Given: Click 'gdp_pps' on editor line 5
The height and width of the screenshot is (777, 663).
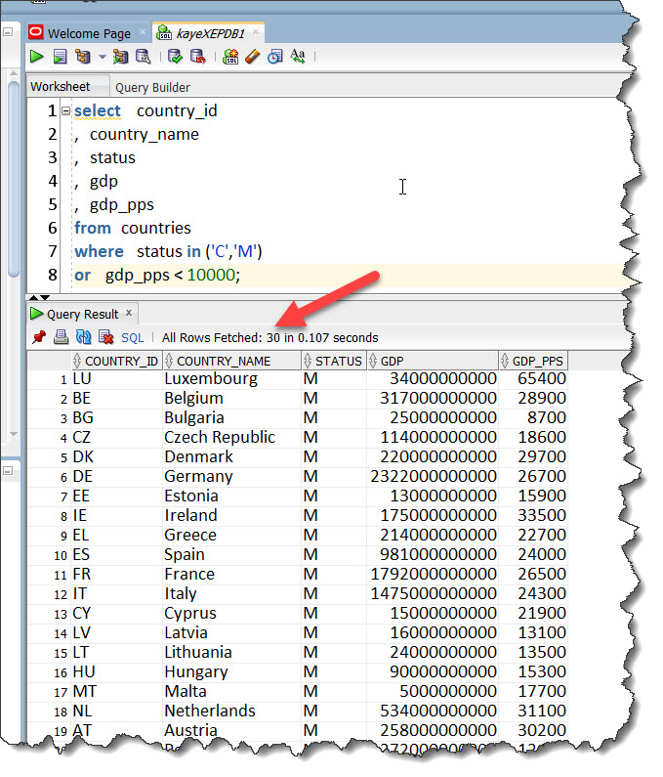Looking at the screenshot, I should (x=122, y=205).
